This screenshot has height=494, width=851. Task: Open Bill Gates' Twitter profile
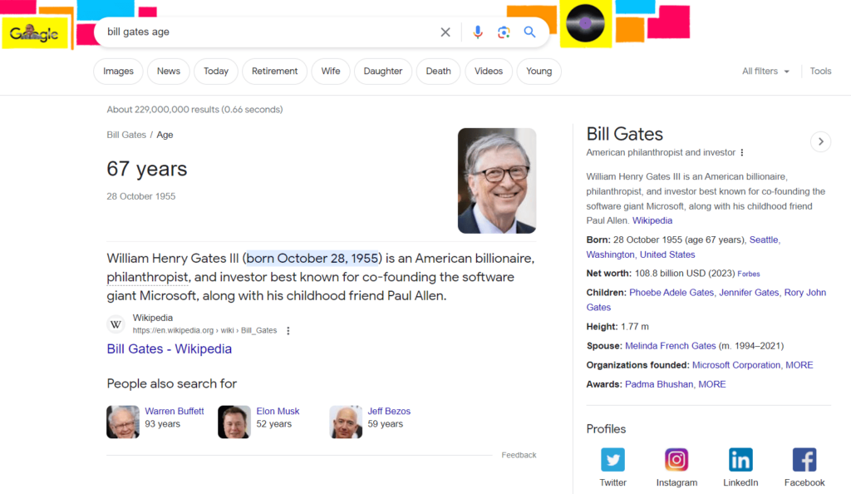pyautogui.click(x=612, y=459)
